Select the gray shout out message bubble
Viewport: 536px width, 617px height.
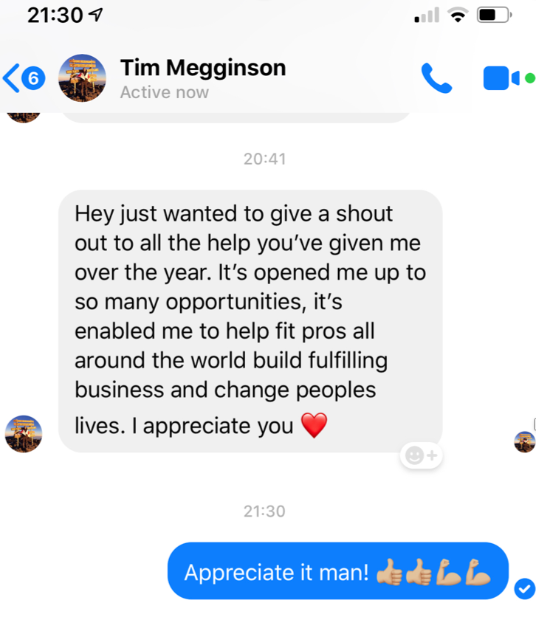(x=250, y=321)
